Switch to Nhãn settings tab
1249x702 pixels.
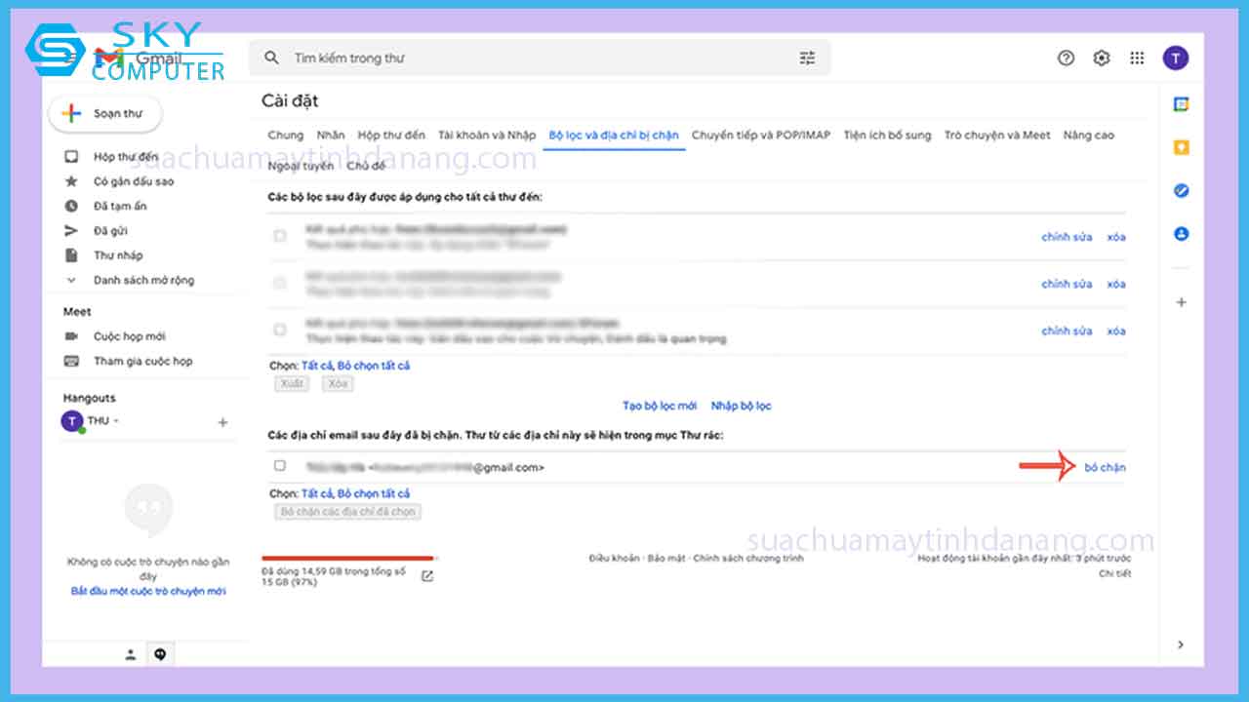click(331, 136)
